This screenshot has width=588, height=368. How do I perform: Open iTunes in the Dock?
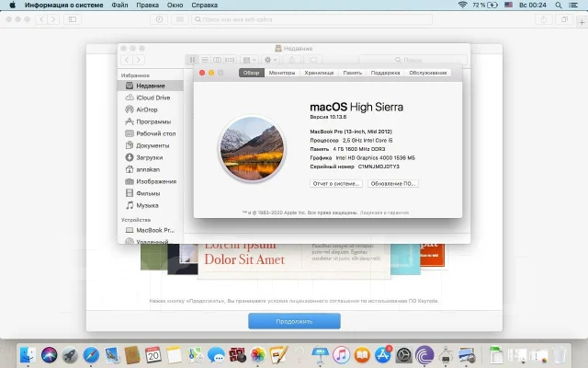coord(341,354)
